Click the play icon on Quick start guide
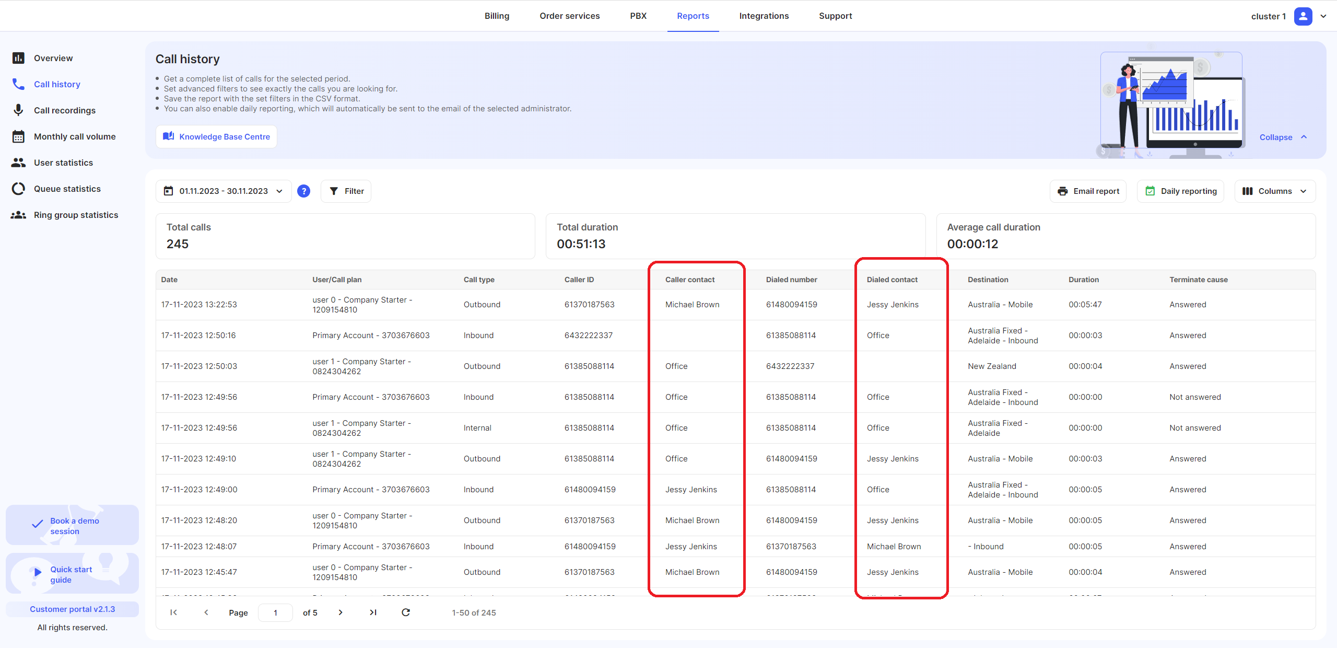 38,572
